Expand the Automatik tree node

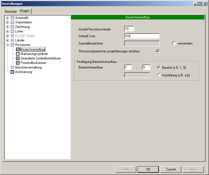(x=7, y=18)
